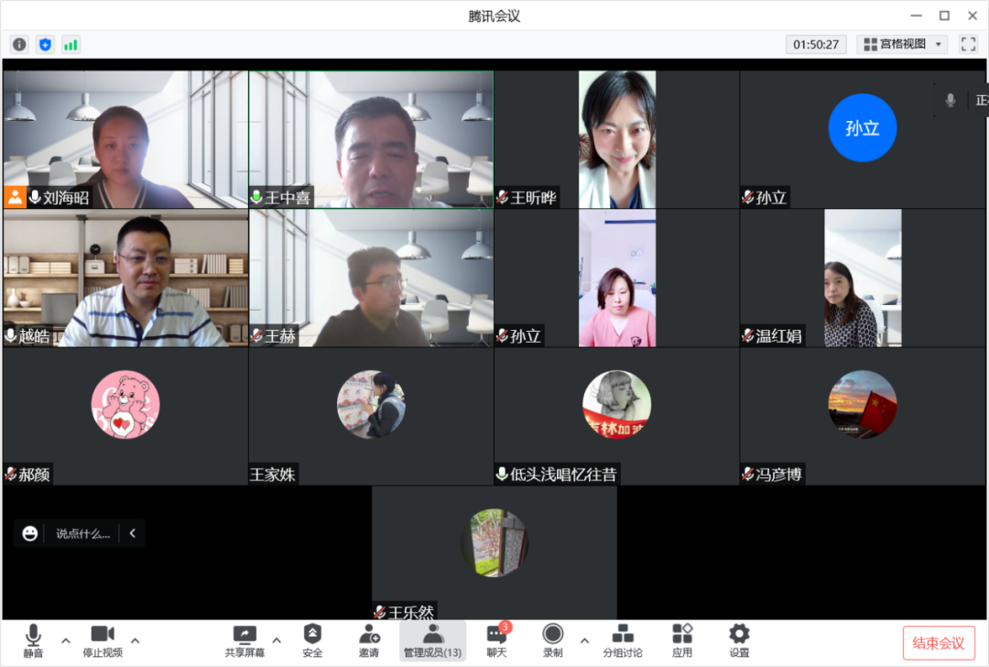Check the green network signal icon
This screenshot has width=989, height=667.
pyautogui.click(x=71, y=44)
